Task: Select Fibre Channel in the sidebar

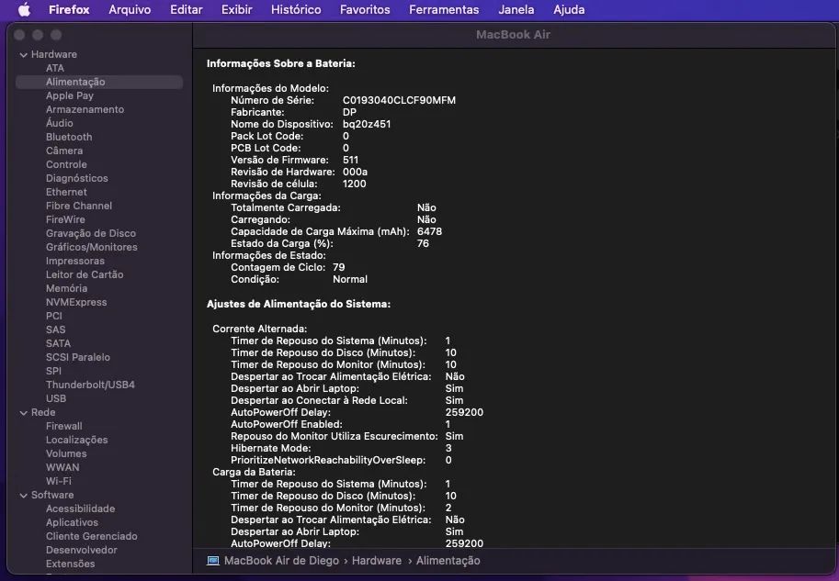Action: [79, 206]
